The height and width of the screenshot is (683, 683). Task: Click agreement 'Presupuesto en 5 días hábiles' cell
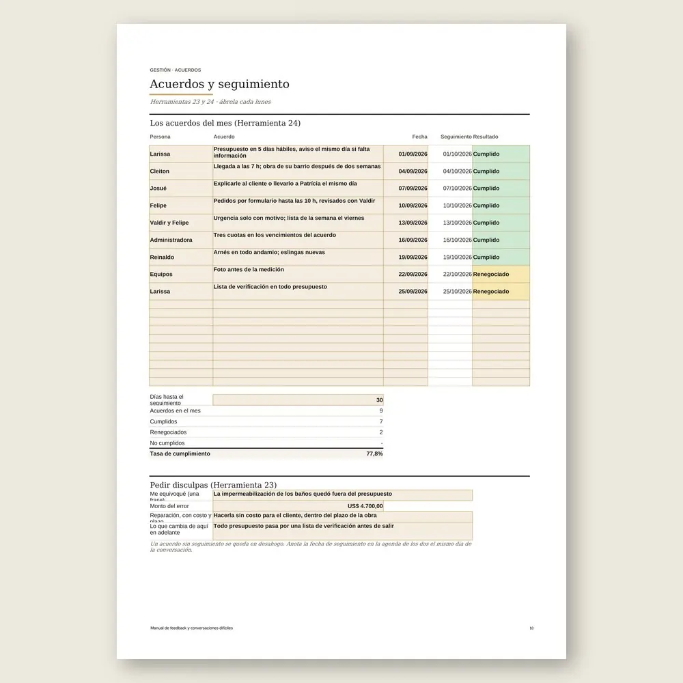[298, 154]
